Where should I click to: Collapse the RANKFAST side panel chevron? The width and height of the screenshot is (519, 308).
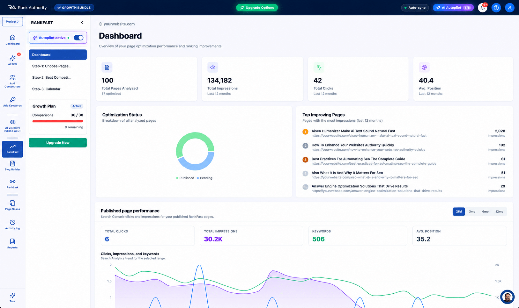pos(82,23)
